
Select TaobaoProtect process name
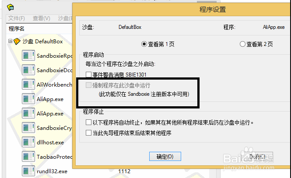tap(54, 157)
